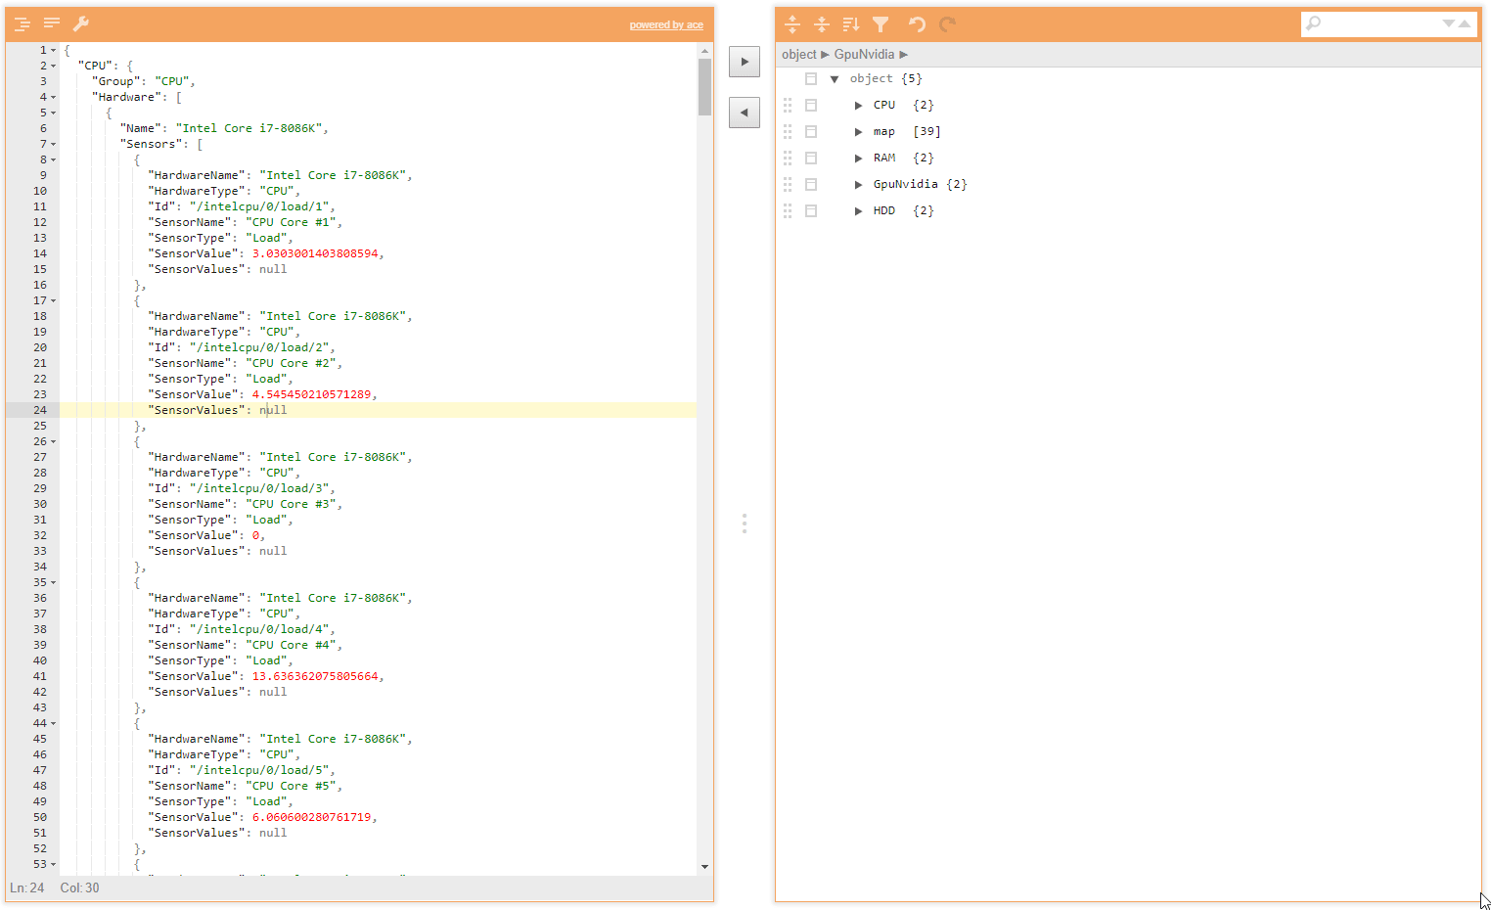Fold the Sensors array on line 7

53,145
